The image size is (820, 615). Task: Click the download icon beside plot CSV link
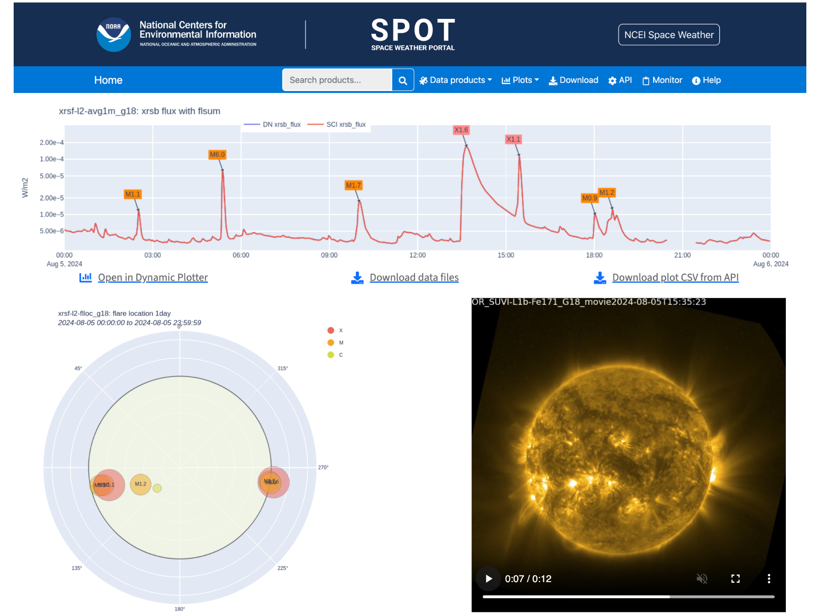point(600,278)
